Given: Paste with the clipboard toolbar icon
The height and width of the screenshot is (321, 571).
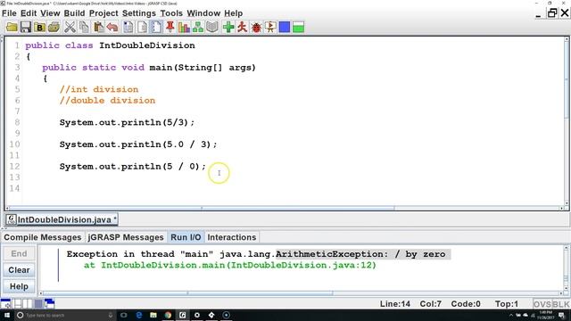Looking at the screenshot, I should [98, 28].
